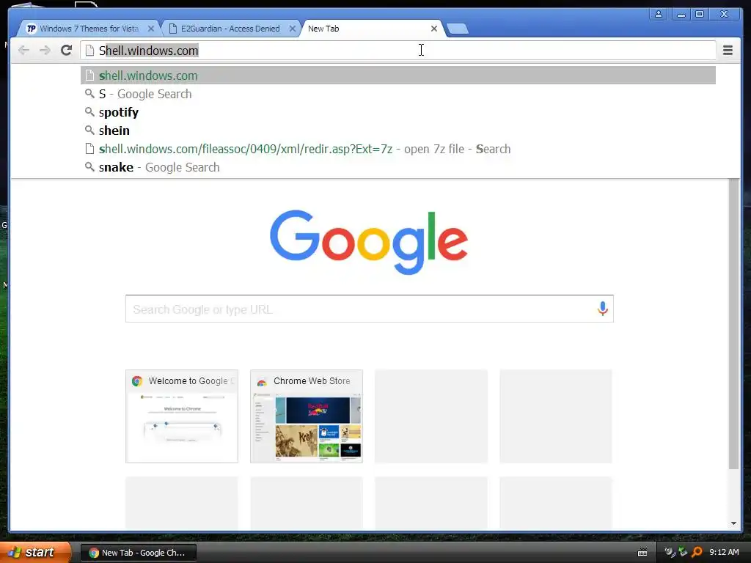Click the safely remove hardware tray icon
The height and width of the screenshot is (563, 751).
(x=683, y=553)
